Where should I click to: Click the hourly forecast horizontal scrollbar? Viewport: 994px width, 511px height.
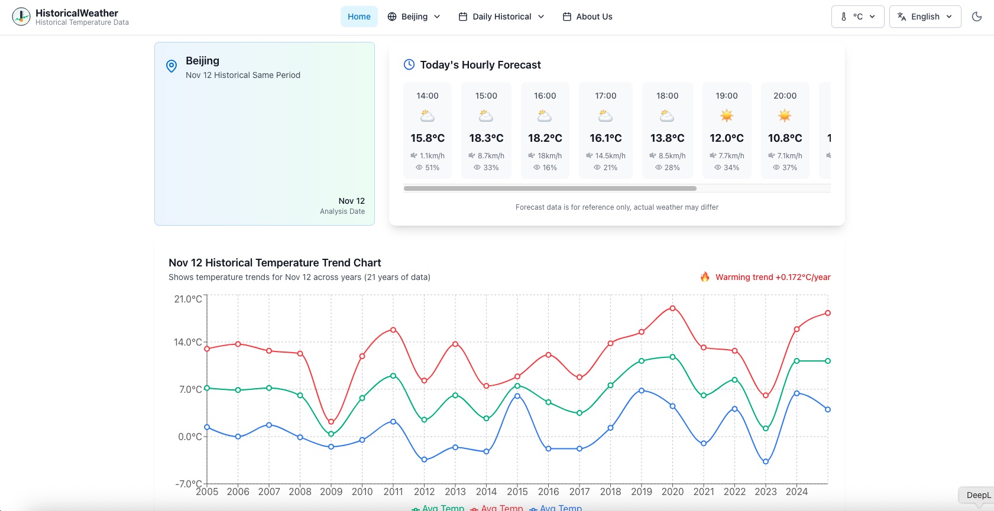tap(550, 188)
